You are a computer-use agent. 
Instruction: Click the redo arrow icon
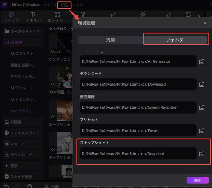18,186
